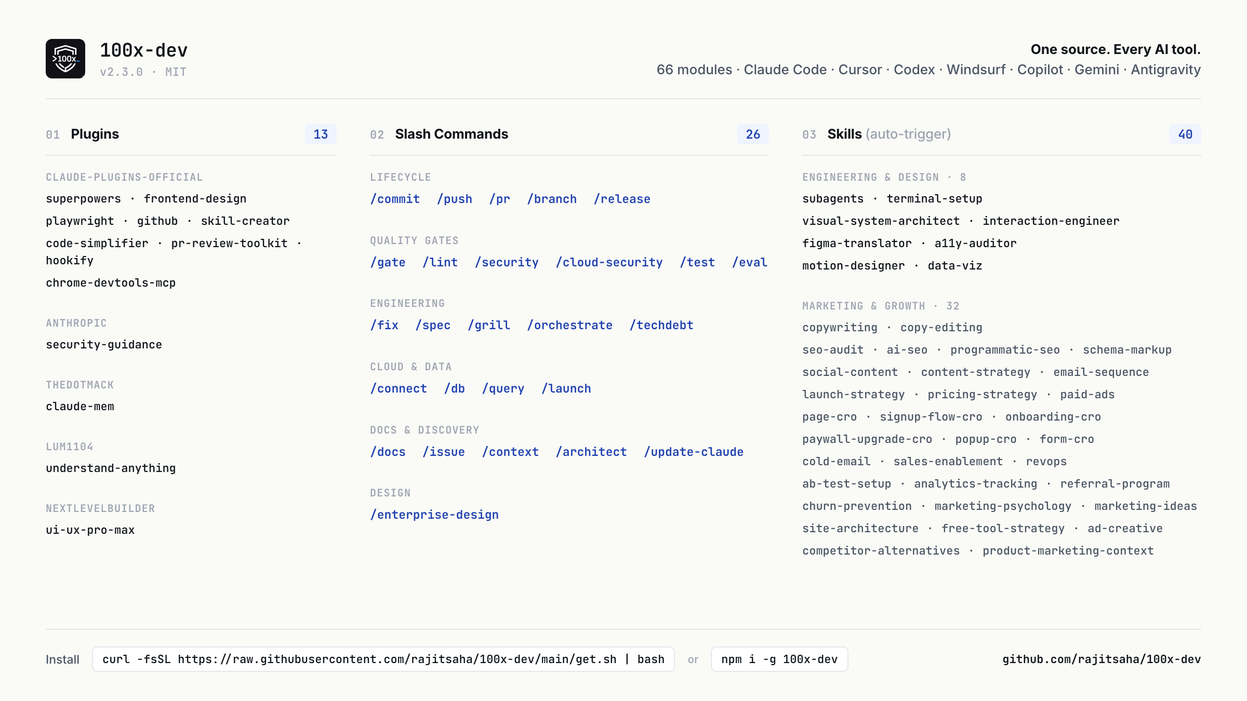Viewport: 1247px width, 701px height.
Task: Click the claude-mem plugin
Action: point(80,407)
